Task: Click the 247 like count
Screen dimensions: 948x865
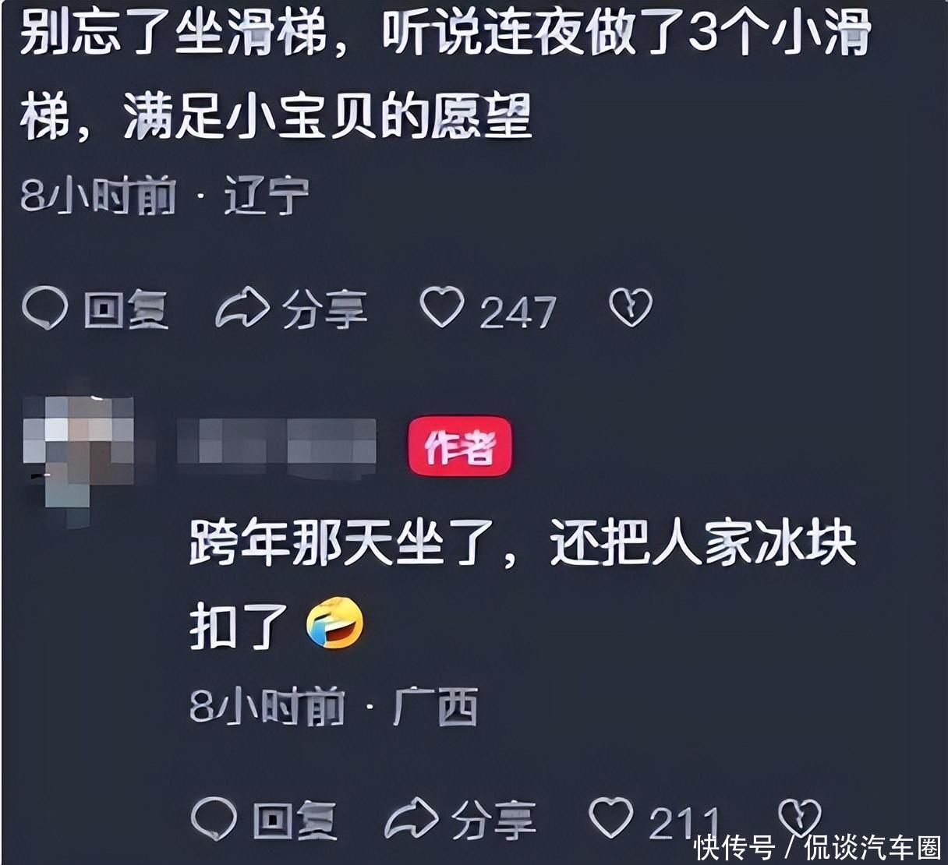Action: tap(518, 312)
